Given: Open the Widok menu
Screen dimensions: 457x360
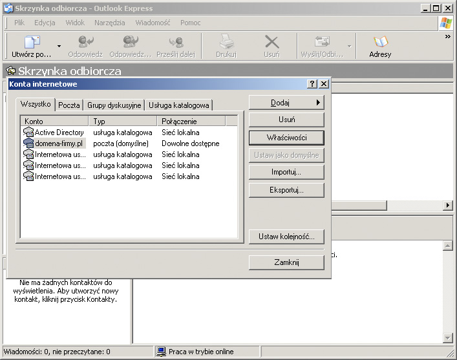Looking at the screenshot, I should (75, 23).
